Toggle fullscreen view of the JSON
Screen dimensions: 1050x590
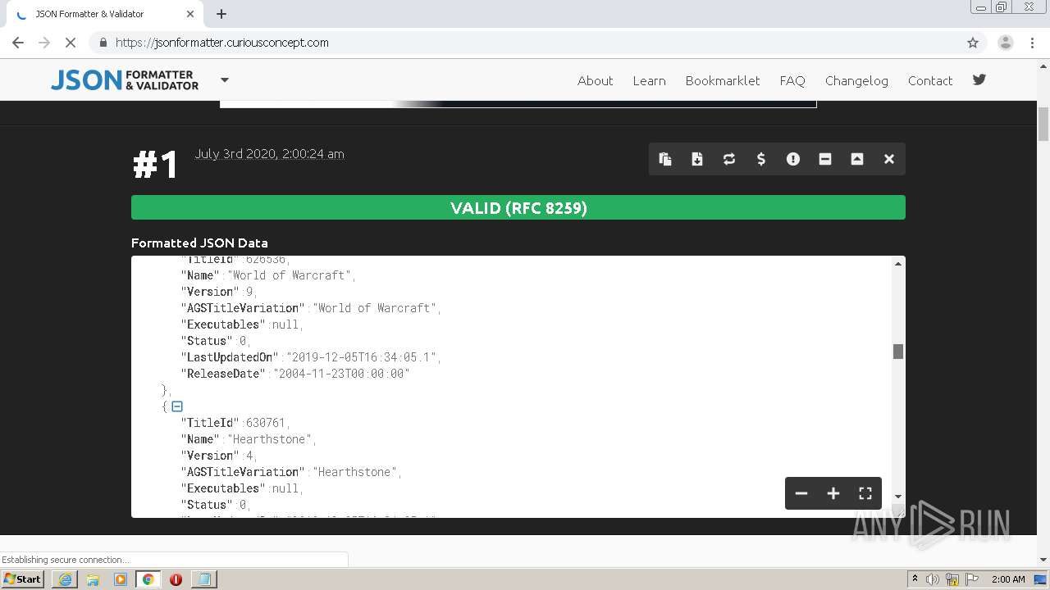pyautogui.click(x=865, y=493)
